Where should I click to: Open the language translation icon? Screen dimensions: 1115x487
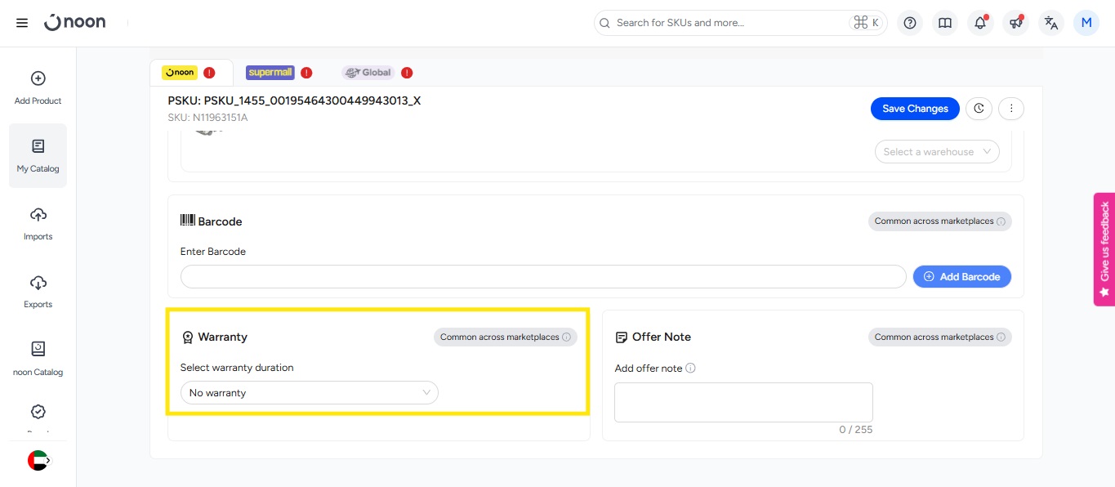1051,23
